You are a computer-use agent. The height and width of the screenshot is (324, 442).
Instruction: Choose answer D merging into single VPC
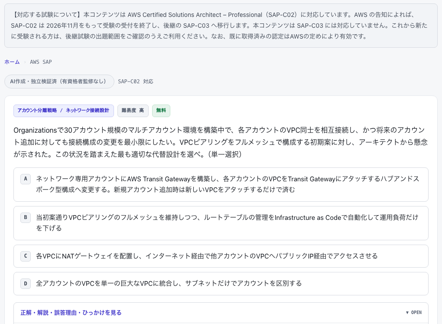click(221, 283)
